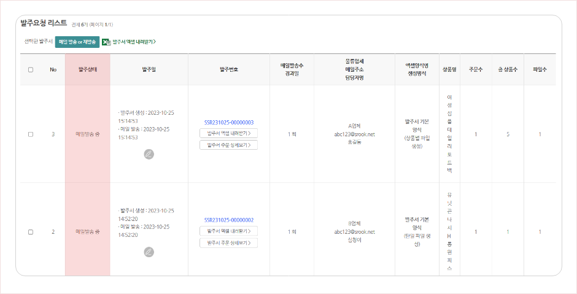Viewport: 577px width, 294px height.
Task: Open order number SSR231025-00000003
Action: click(x=229, y=123)
